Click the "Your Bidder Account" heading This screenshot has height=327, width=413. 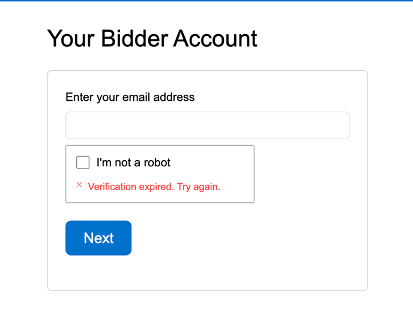pyautogui.click(x=152, y=39)
